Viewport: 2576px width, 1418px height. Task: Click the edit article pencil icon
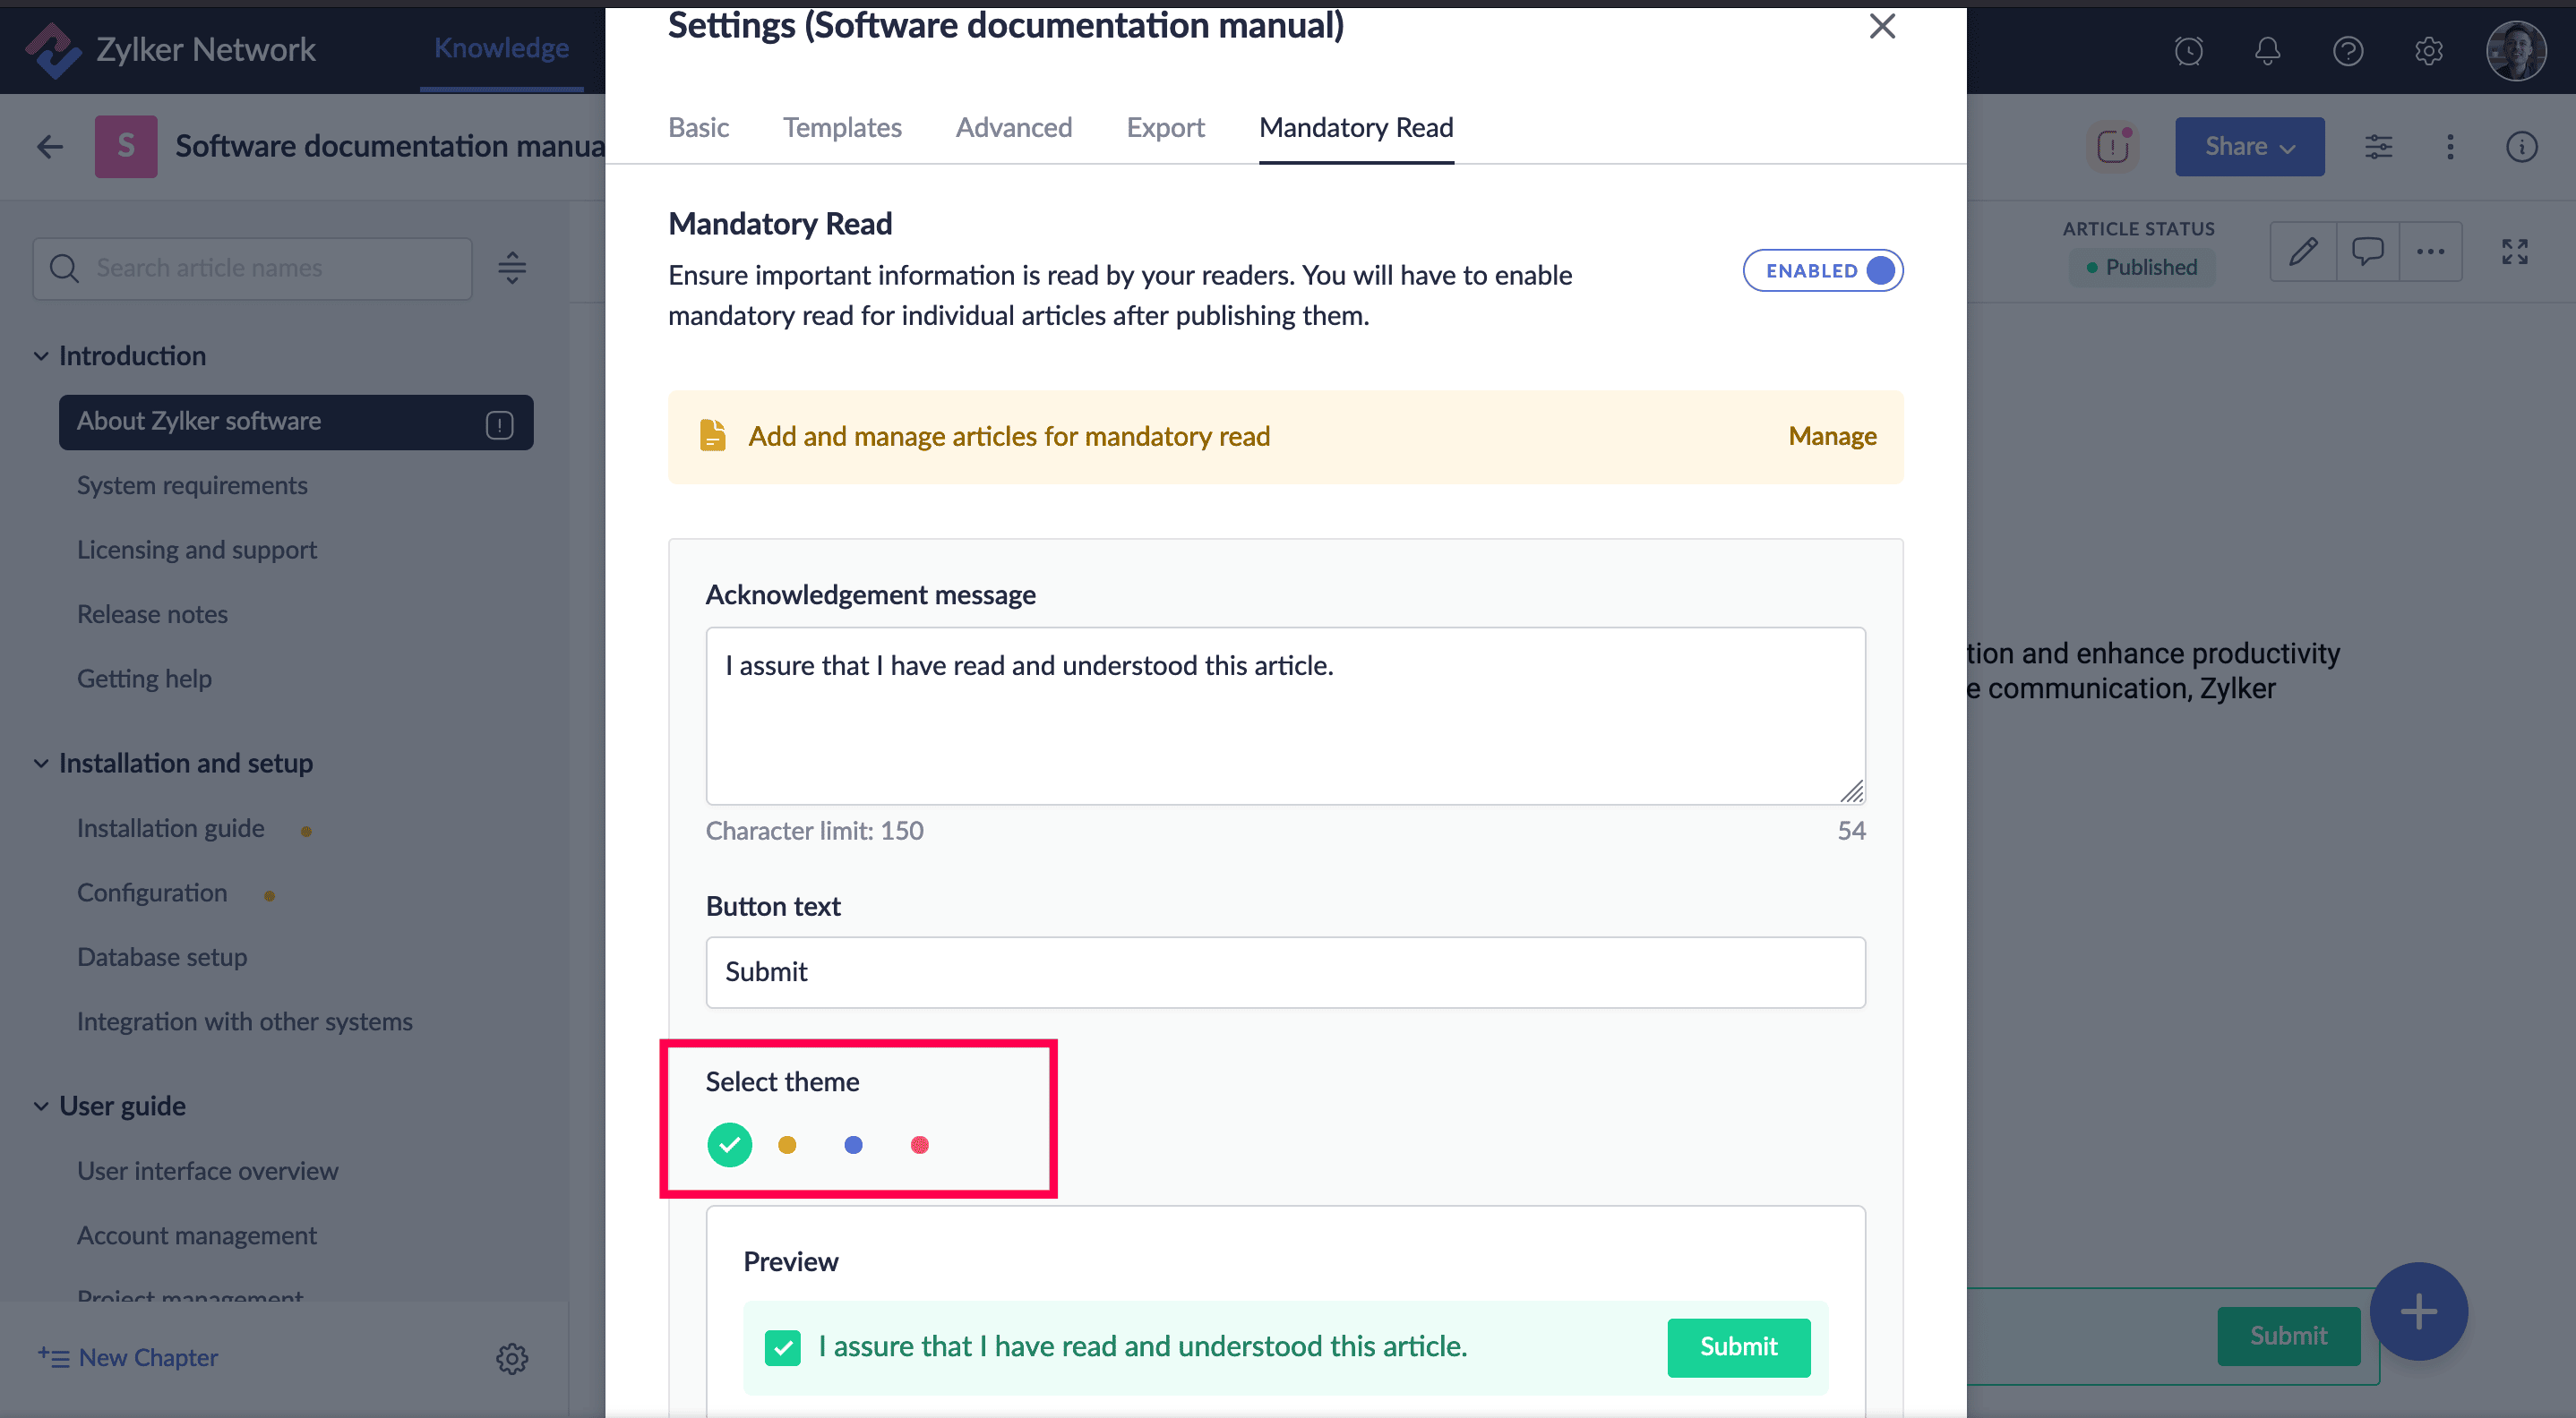pyautogui.click(x=2303, y=251)
